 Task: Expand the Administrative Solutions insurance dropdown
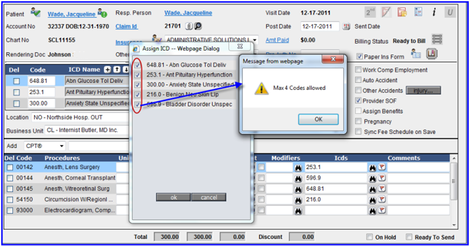[x=254, y=40]
